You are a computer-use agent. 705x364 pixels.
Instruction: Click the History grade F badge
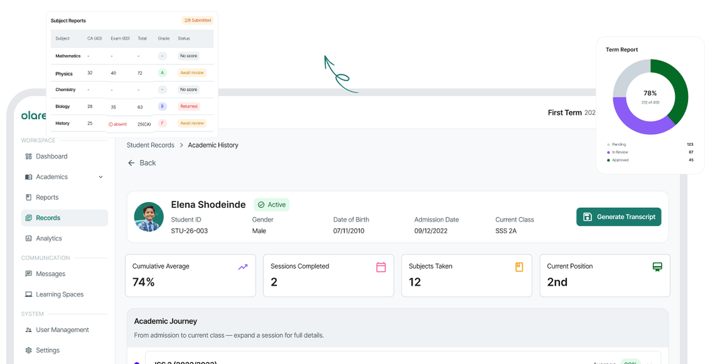pyautogui.click(x=162, y=123)
